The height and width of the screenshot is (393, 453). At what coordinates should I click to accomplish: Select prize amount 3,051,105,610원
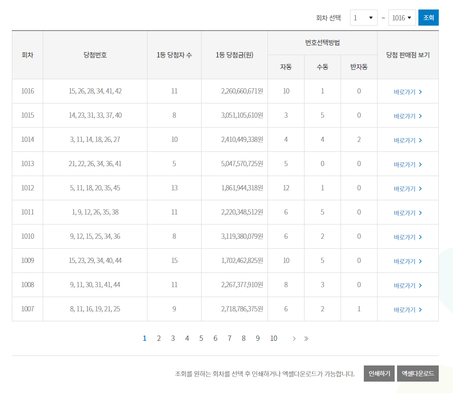(242, 115)
